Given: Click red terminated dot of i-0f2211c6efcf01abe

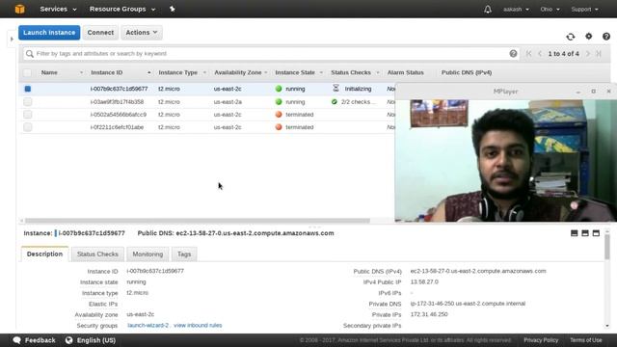Looking at the screenshot, I should coord(279,127).
